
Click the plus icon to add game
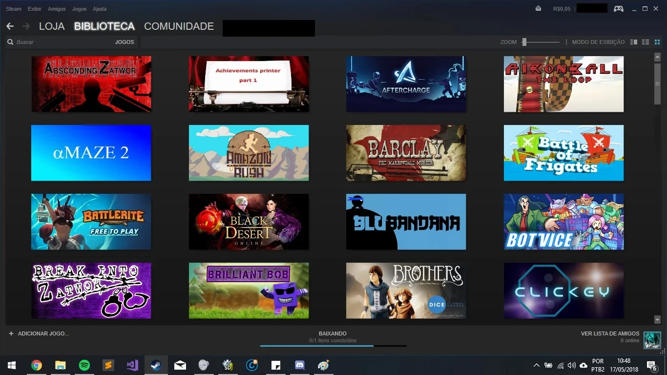11,333
